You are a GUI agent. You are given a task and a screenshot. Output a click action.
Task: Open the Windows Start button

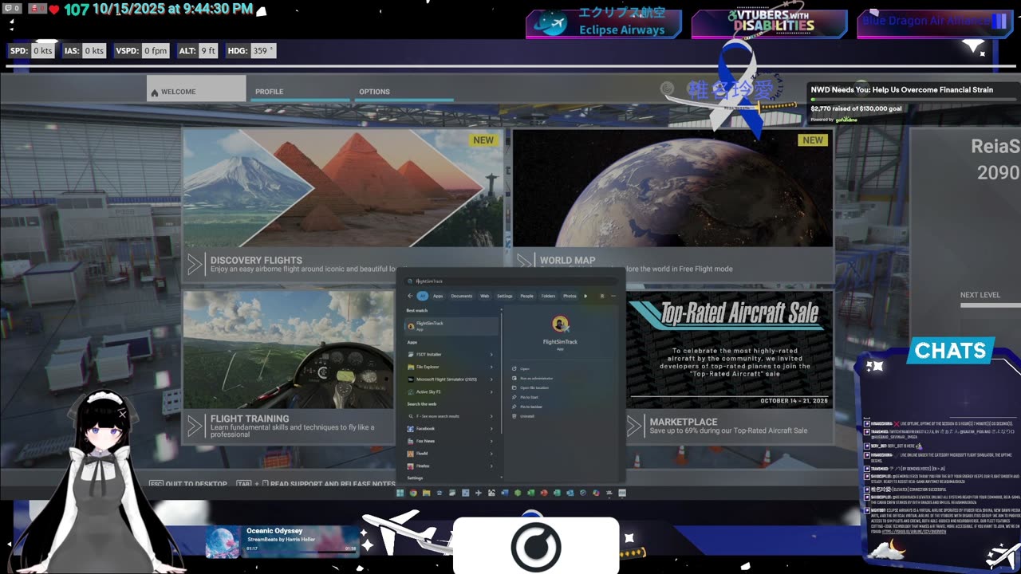(400, 493)
